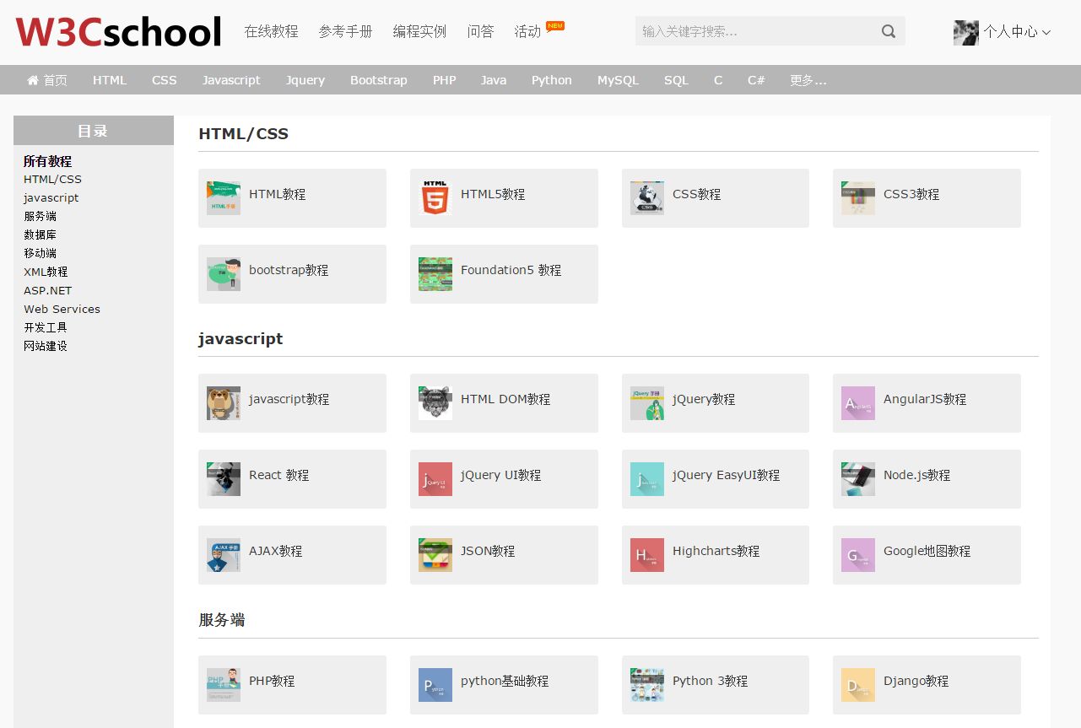Screen dimensions: 1081x728
Task: Click the home icon in the nav bar
Action: [33, 80]
